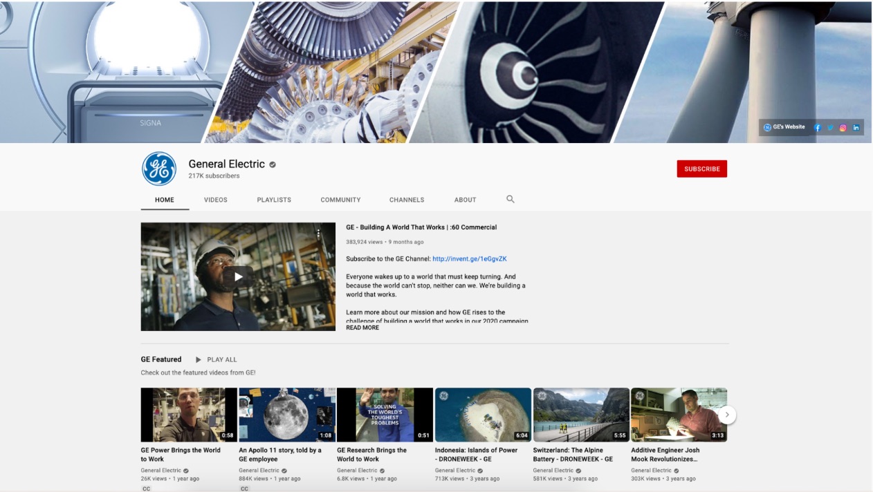Switch to the Home tab
The width and height of the screenshot is (873, 492).
pyautogui.click(x=165, y=200)
